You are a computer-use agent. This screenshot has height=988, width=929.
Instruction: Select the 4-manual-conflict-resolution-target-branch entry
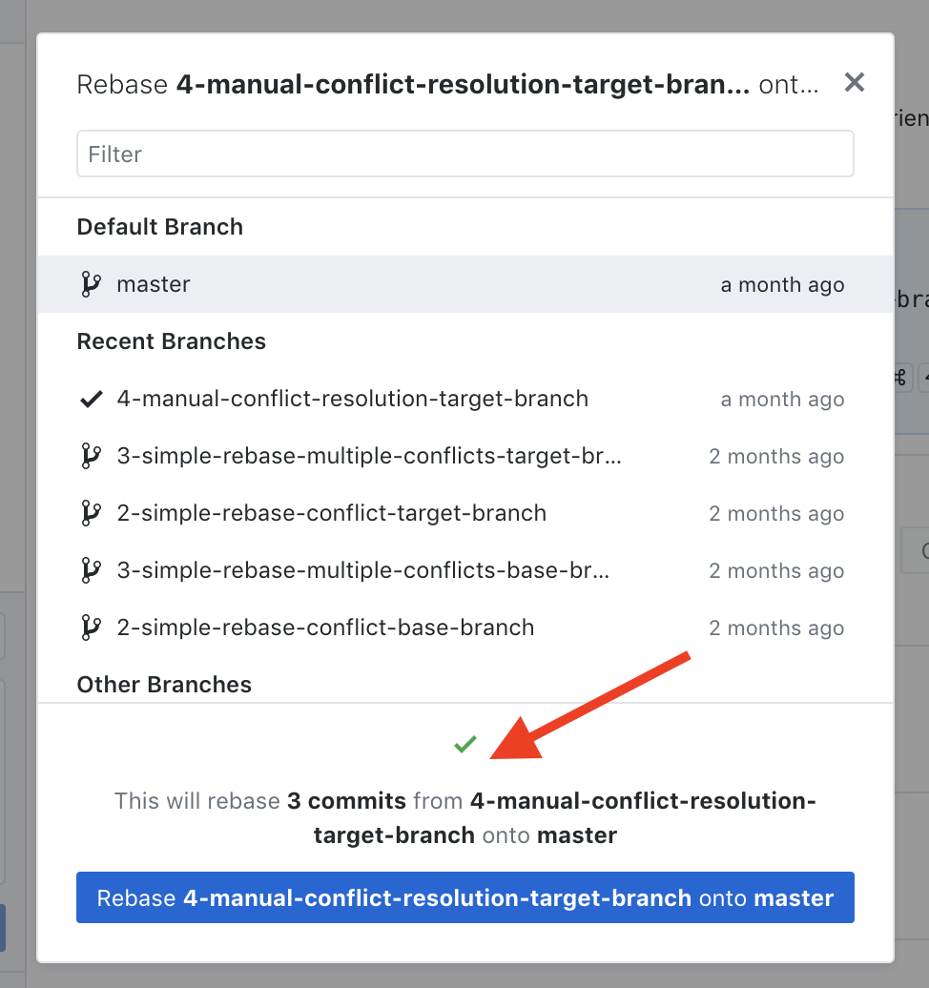[352, 399]
